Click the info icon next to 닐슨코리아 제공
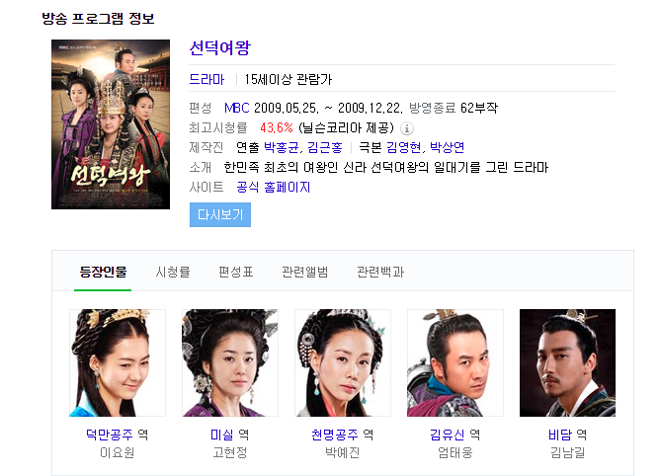Viewport: 660px width, 476px height. click(407, 128)
